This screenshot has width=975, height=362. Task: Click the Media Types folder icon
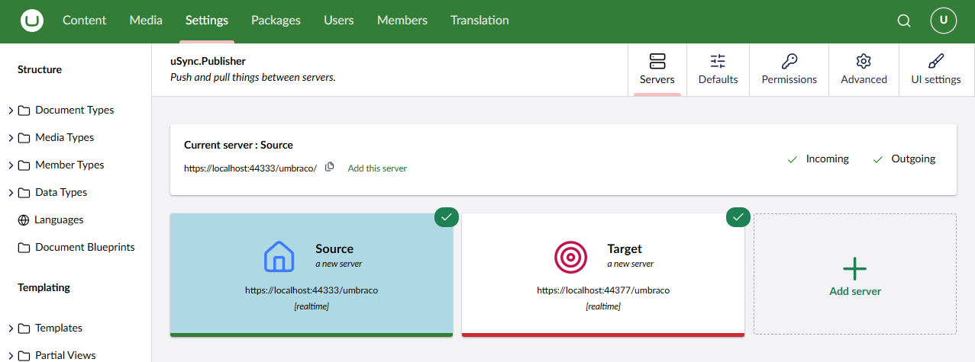(x=24, y=137)
